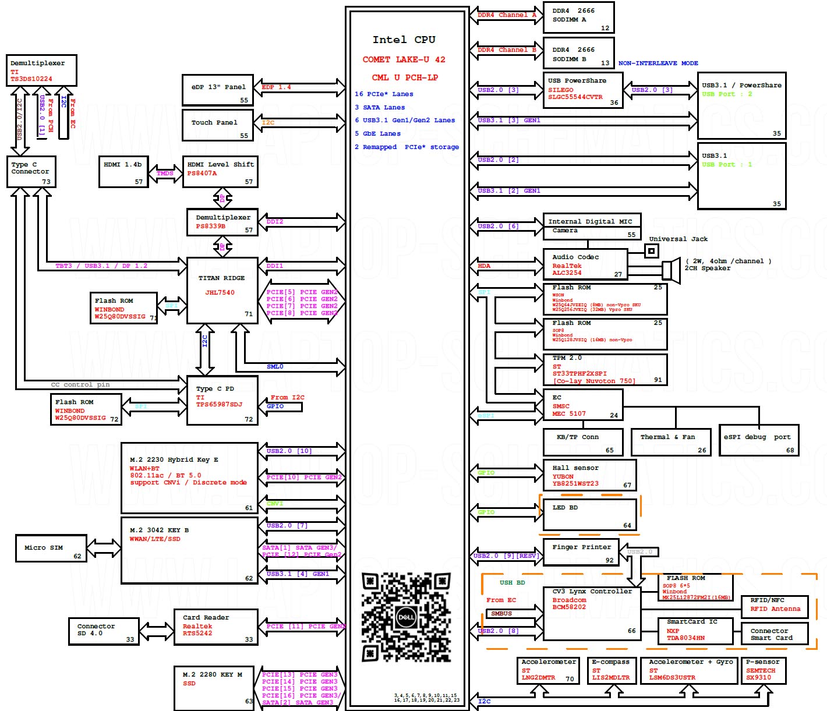This screenshot has width=827, height=711.
Task: Click the 2CH speaker symbol
Action: (671, 270)
